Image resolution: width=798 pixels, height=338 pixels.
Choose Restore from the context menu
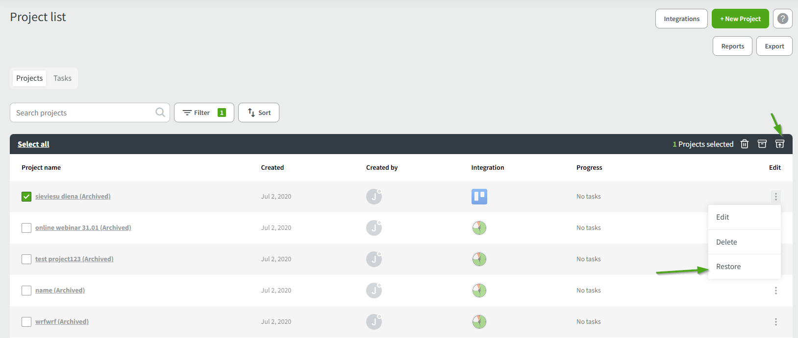[x=728, y=267]
